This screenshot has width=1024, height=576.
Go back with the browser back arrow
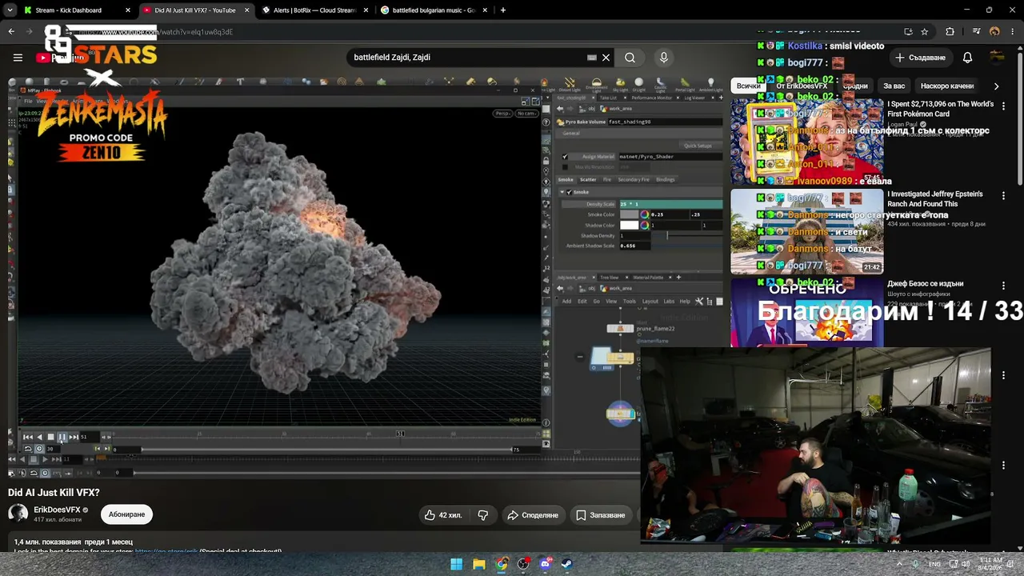(x=11, y=32)
